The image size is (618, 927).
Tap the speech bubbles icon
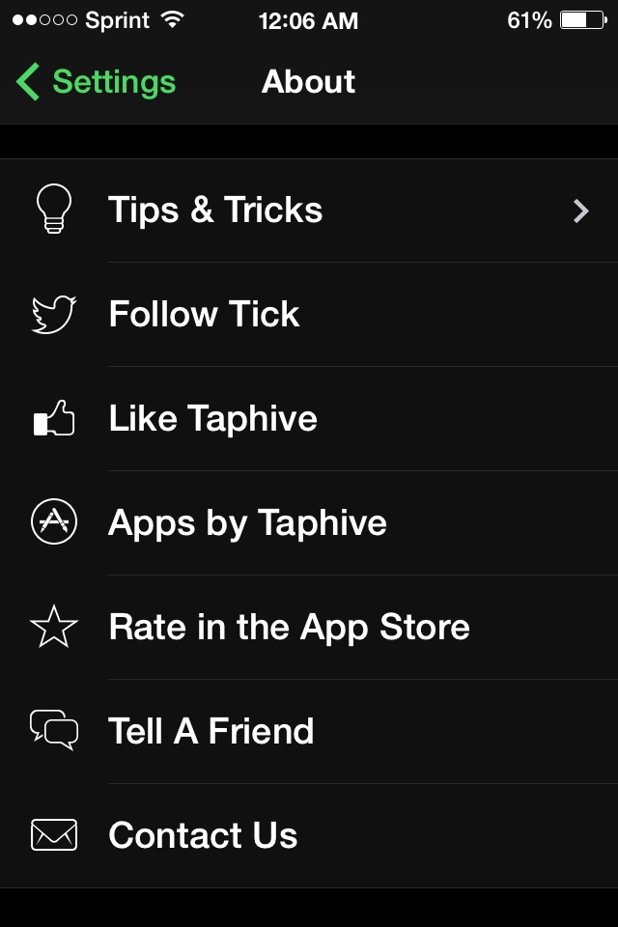54,731
